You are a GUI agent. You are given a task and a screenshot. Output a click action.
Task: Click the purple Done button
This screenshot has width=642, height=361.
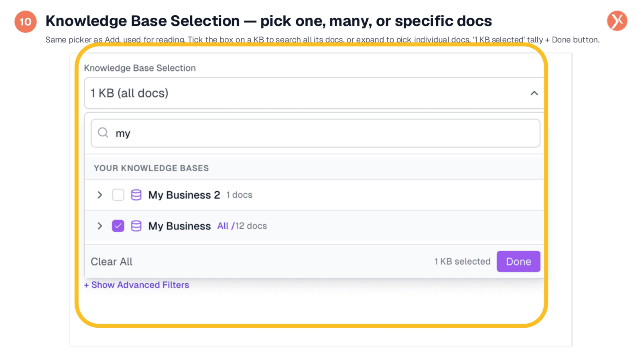(x=518, y=262)
